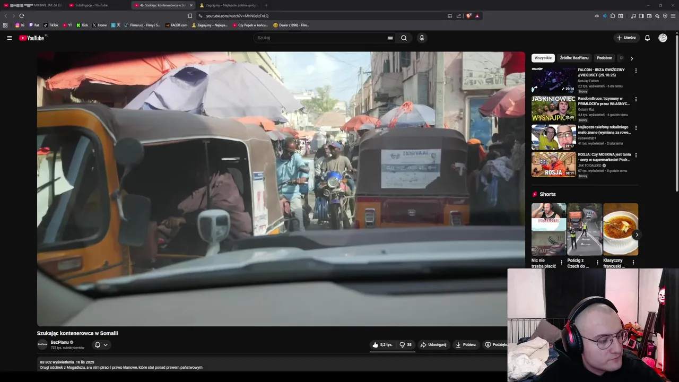Screen dimensions: 679x382
Task: Dislike the video with 38 button
Action: (406, 345)
